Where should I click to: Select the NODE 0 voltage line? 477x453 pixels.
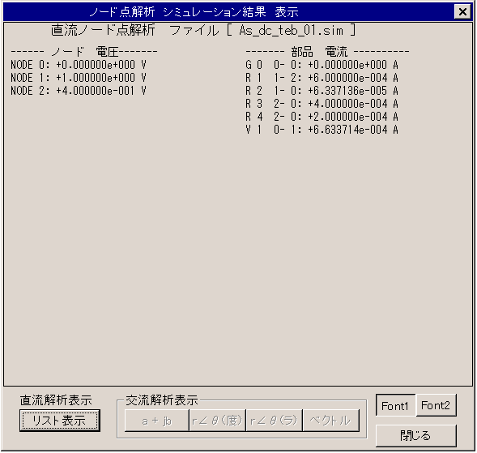79,65
